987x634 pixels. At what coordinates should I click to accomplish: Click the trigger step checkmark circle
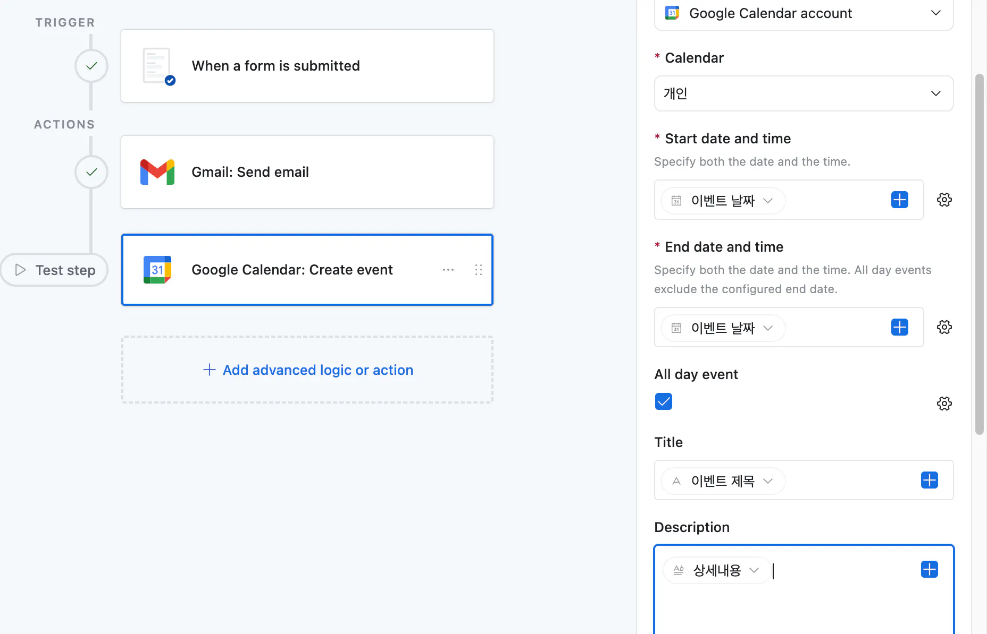click(91, 66)
